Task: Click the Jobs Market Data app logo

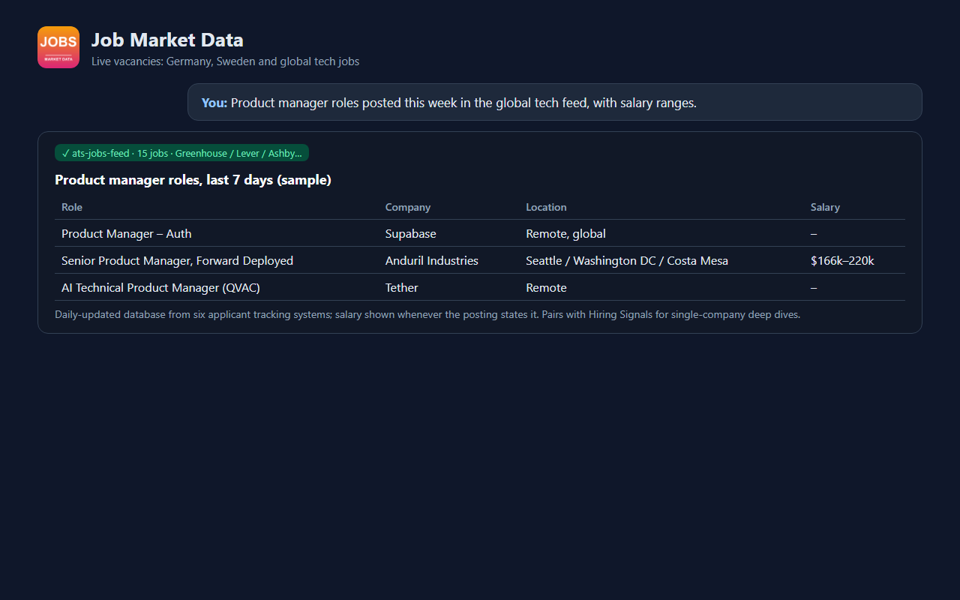Action: [x=58, y=47]
